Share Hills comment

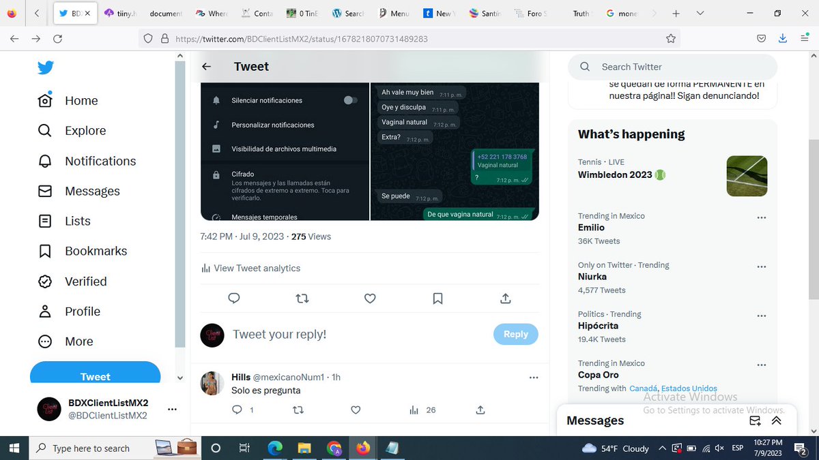pyautogui.click(x=480, y=410)
